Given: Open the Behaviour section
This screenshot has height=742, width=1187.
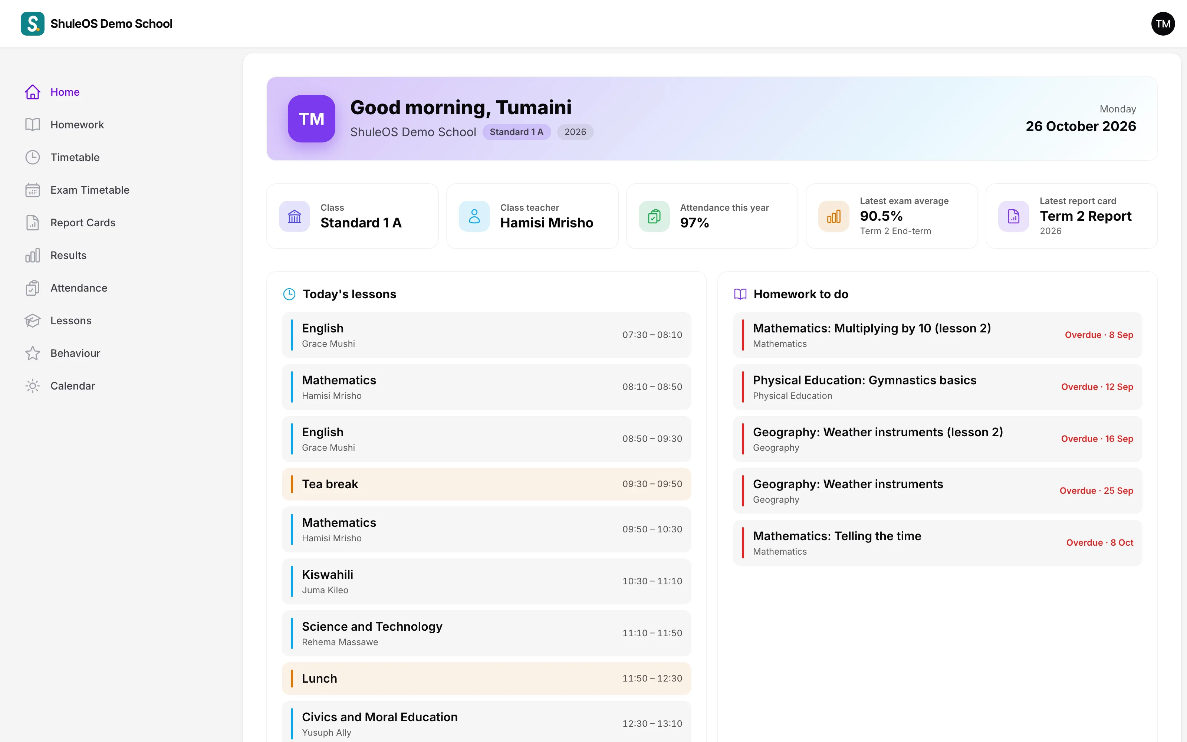Looking at the screenshot, I should click(x=75, y=353).
